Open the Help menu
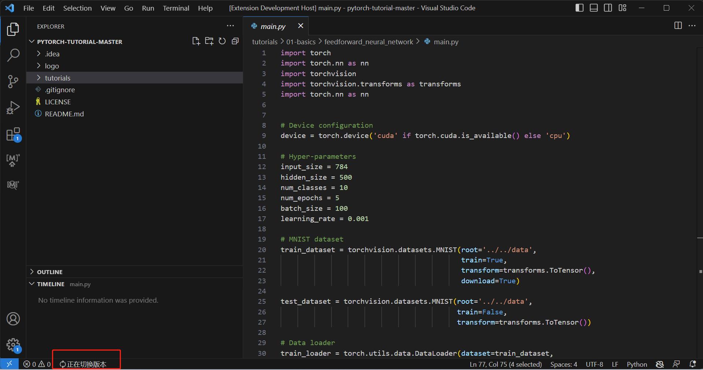The width and height of the screenshot is (703, 370). pos(205,8)
